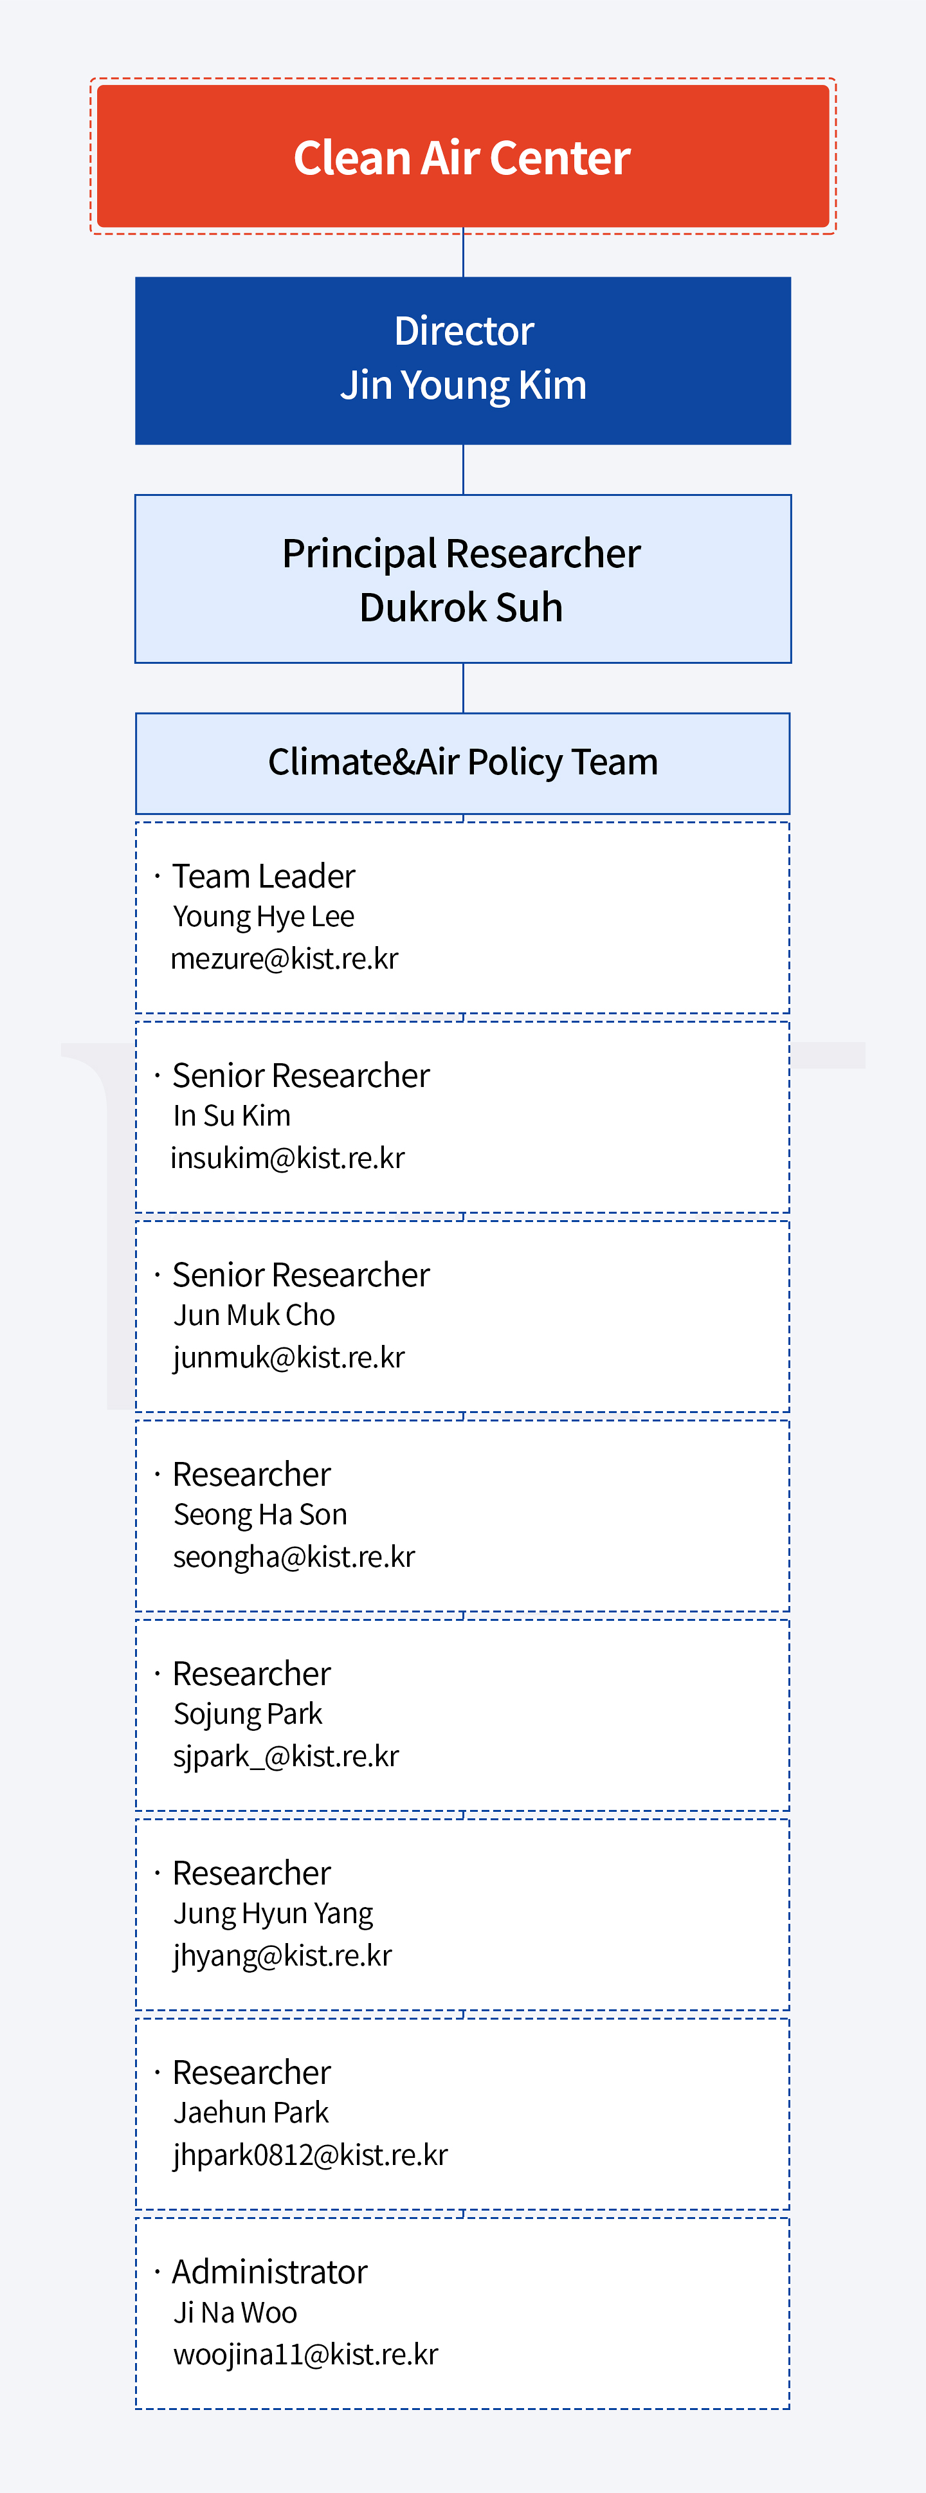The height and width of the screenshot is (2493, 926).
Task: Open email link woojina11@kist.re.kr
Action: click(305, 2355)
